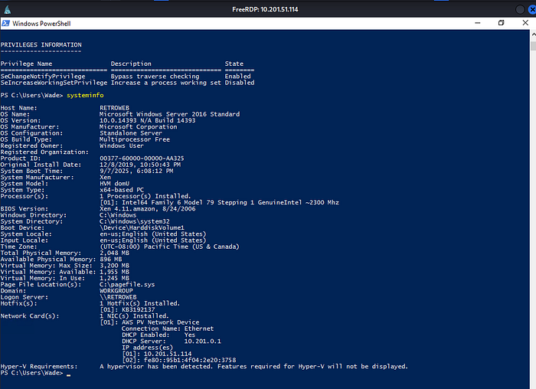The width and height of the screenshot is (536, 389).
Task: Click DHCP server 10.201.0.1 value
Action: pos(203,342)
